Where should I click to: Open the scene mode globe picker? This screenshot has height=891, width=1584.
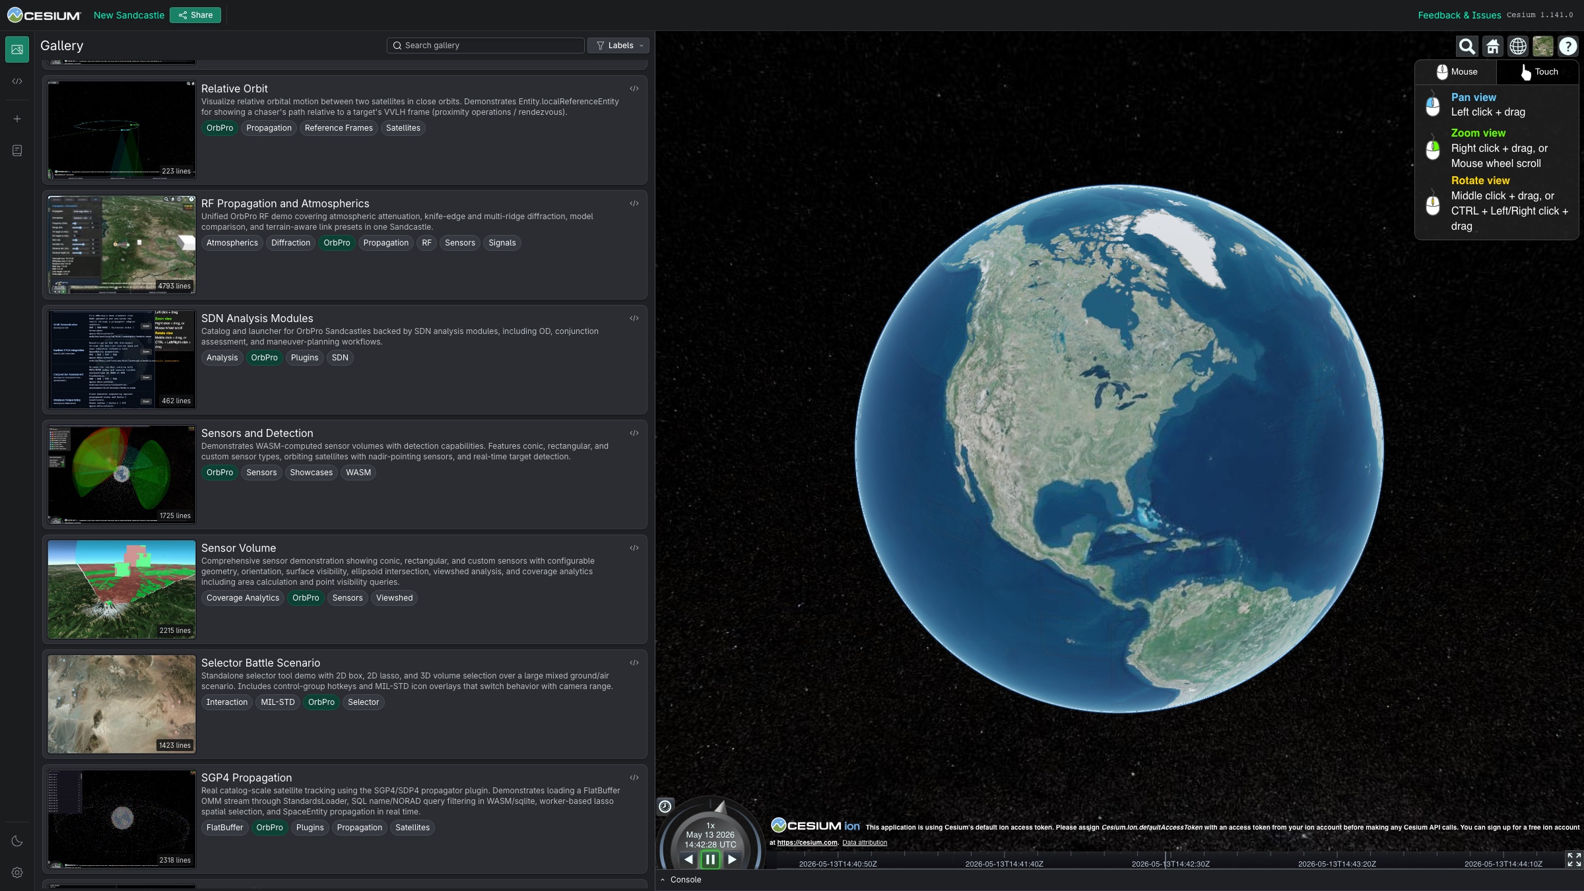point(1518,46)
